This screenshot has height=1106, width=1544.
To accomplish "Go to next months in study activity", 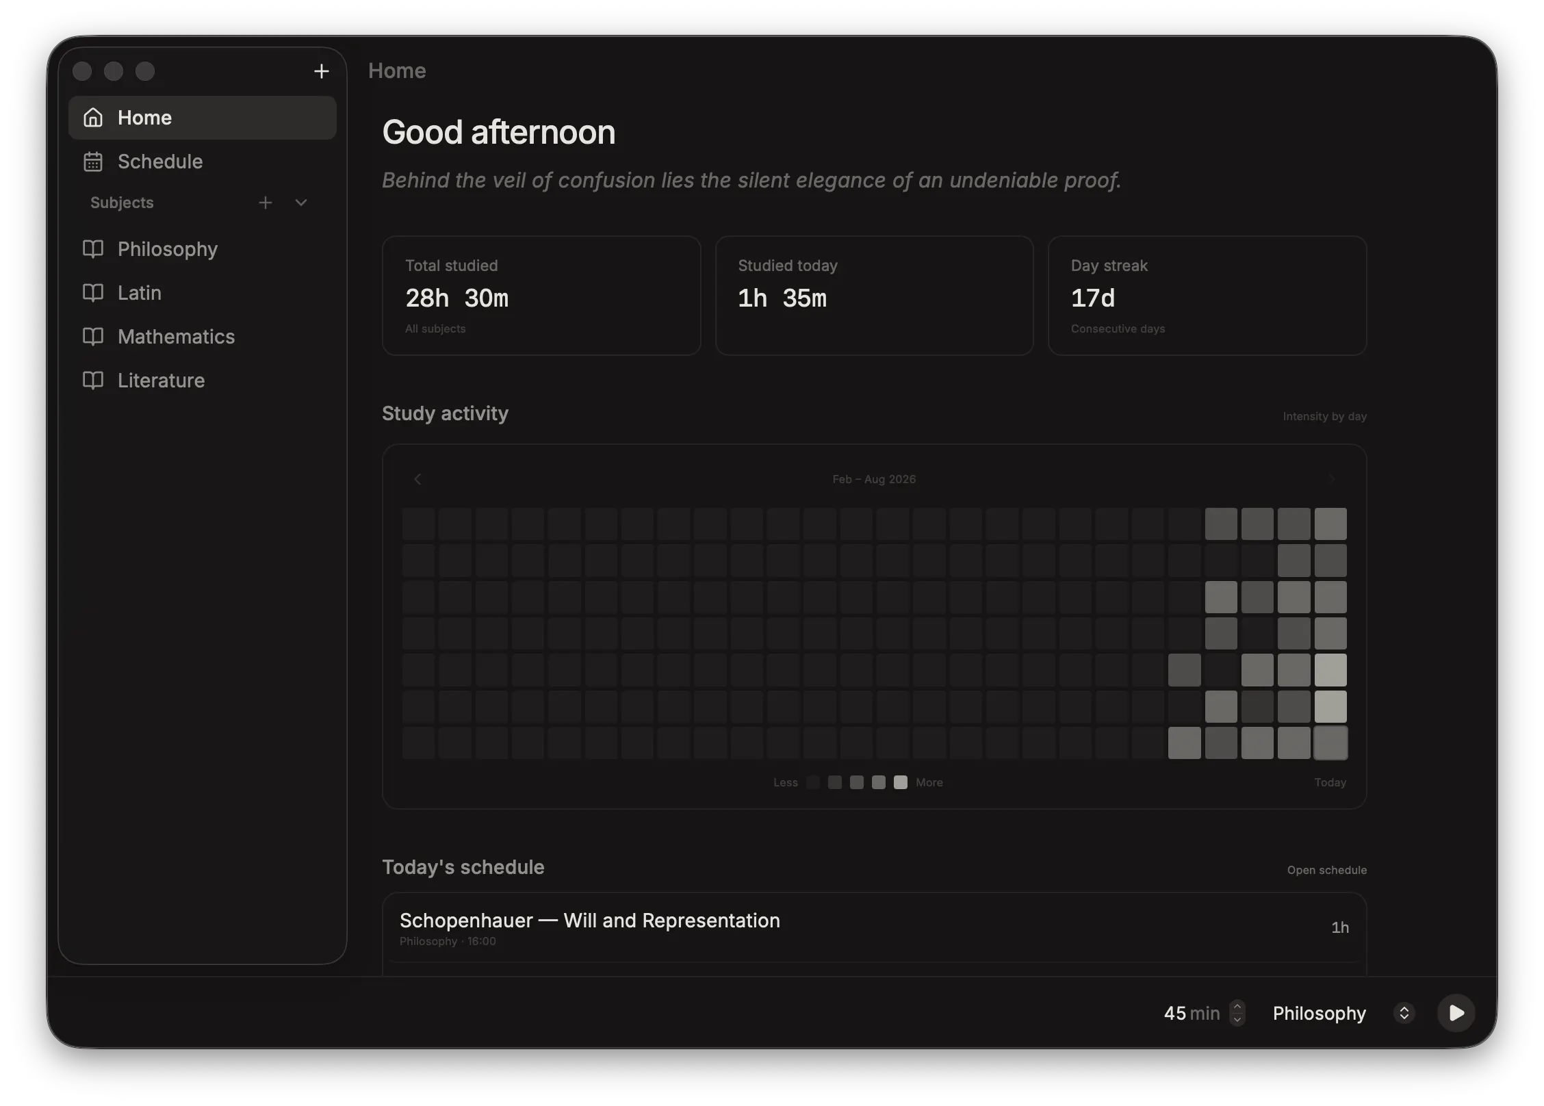I will (1332, 479).
